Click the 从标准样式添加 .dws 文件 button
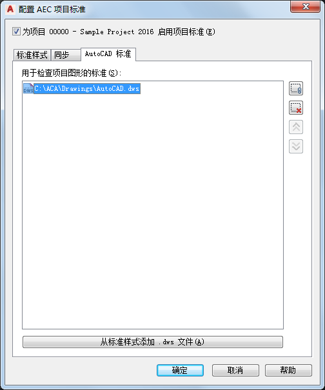This screenshot has height=390, width=325. click(x=153, y=342)
